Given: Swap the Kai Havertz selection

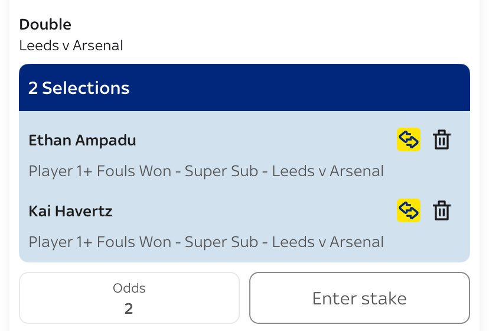Looking at the screenshot, I should point(408,210).
